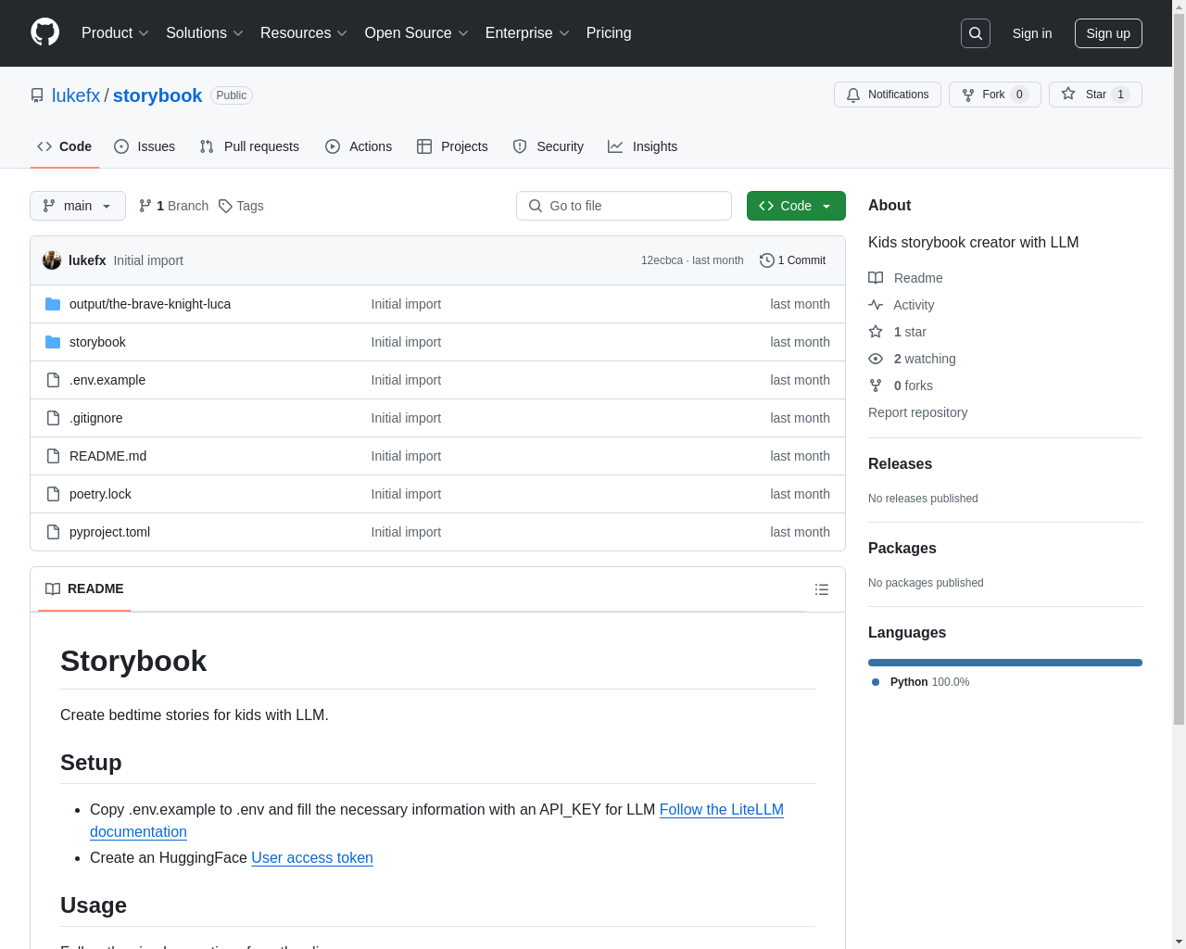Image resolution: width=1186 pixels, height=949 pixels.
Task: Open the main branch selector
Action: click(x=78, y=206)
